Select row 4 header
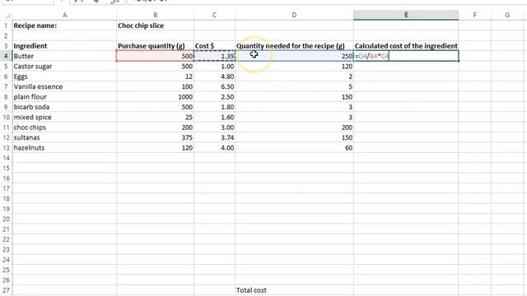The width and height of the screenshot is (527, 296). (6, 56)
